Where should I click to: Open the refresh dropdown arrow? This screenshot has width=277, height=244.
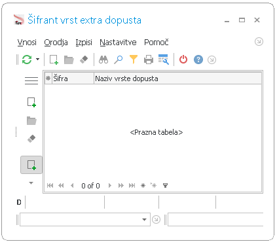point(37,60)
